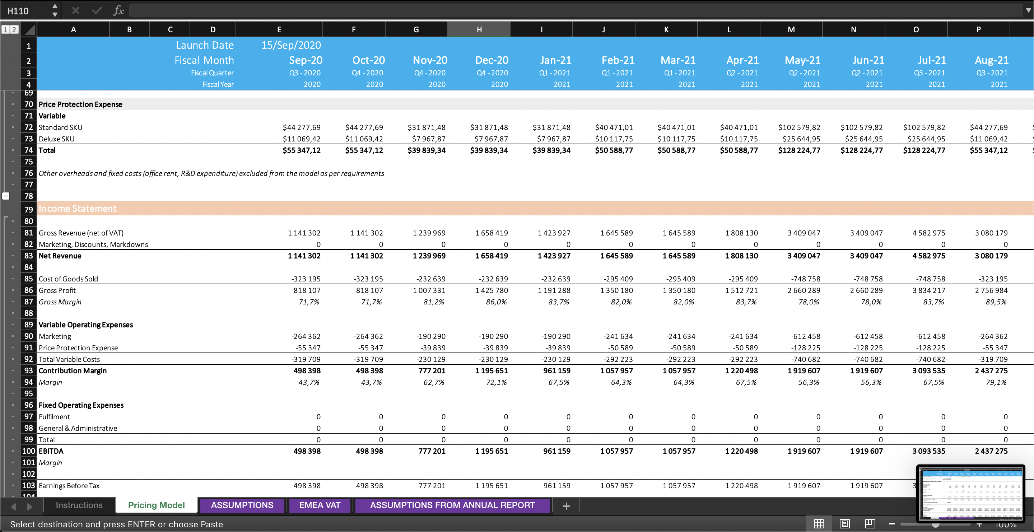Click the Aug-21 fiscal month header
Screen dimensions: 1034x532
click(x=991, y=60)
